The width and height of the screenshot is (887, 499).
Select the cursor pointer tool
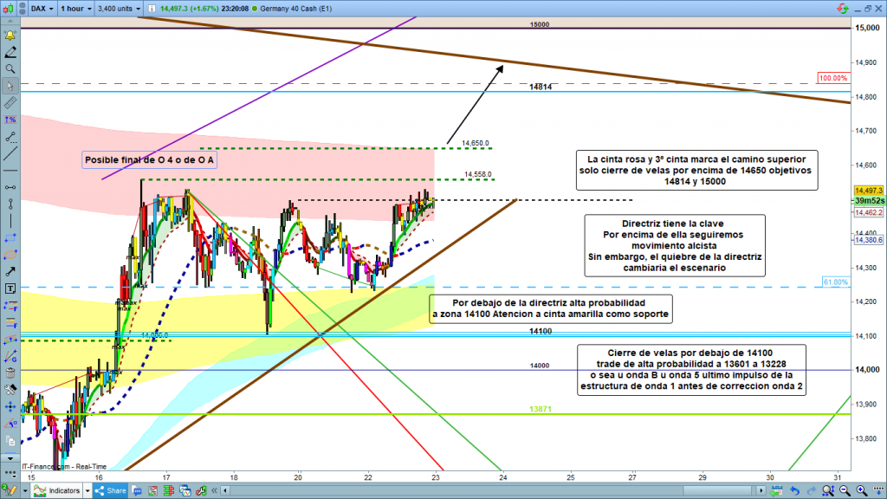(10, 85)
